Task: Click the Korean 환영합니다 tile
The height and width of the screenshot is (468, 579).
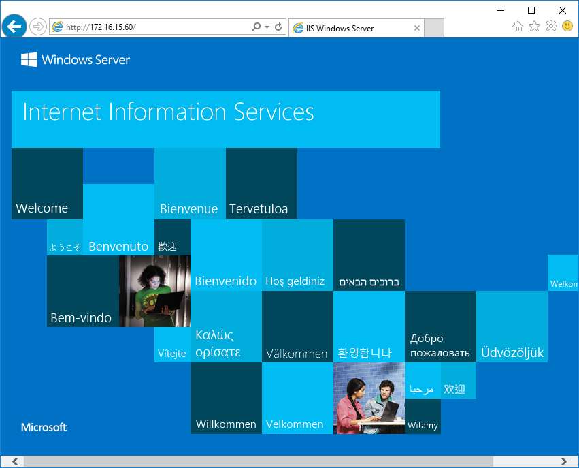Action: [369, 326]
